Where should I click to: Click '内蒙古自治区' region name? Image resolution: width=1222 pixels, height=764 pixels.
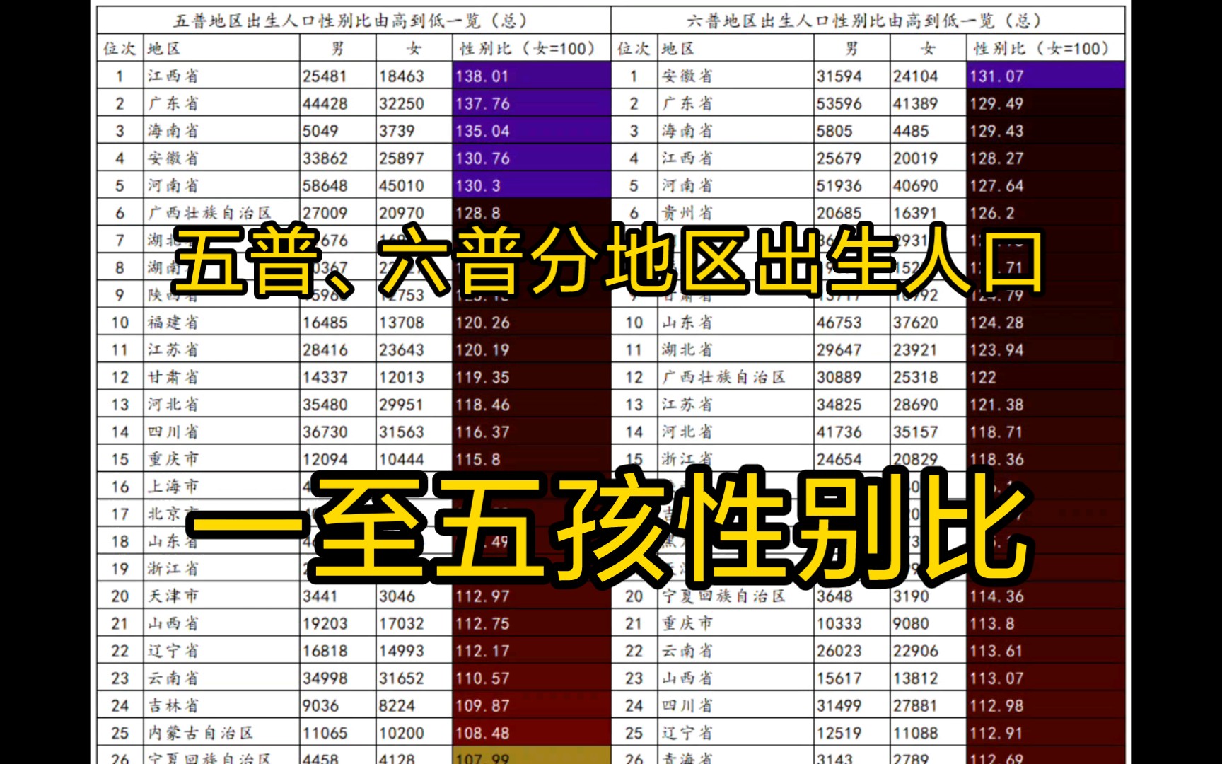coord(200,733)
